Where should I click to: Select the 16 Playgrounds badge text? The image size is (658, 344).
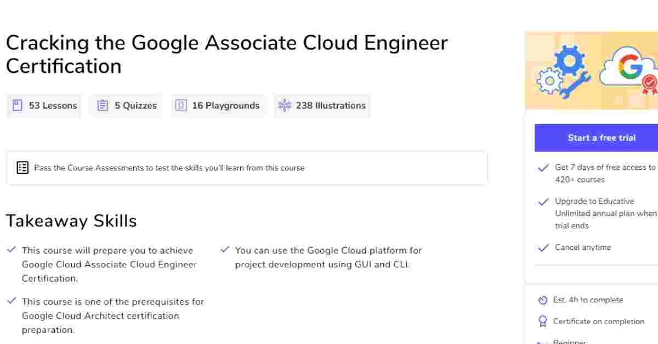(225, 106)
